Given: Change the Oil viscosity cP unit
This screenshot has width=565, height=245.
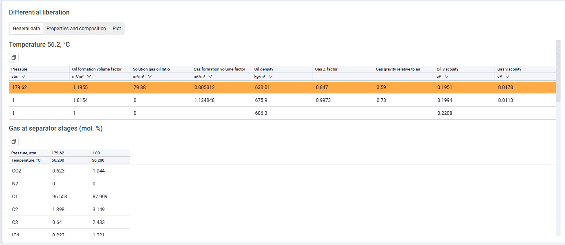Looking at the screenshot, I should pos(447,77).
